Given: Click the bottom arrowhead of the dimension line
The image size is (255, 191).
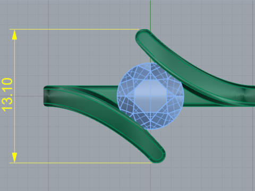Looking at the screenshot, I should (x=14, y=158).
